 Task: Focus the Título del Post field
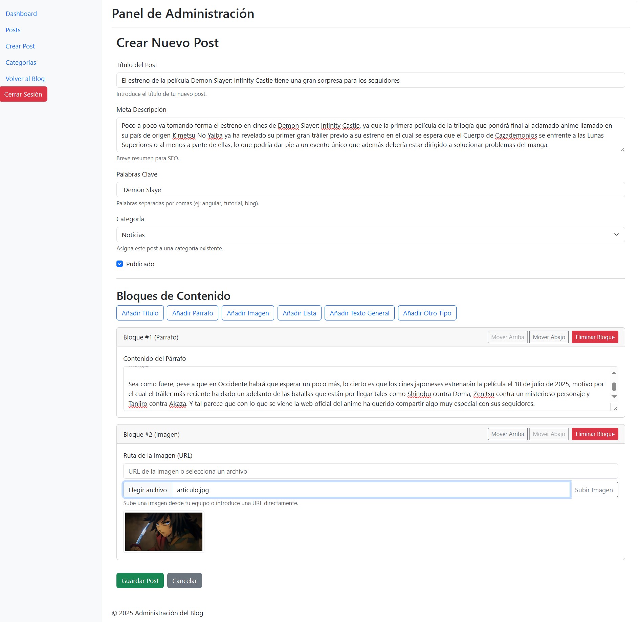(371, 80)
